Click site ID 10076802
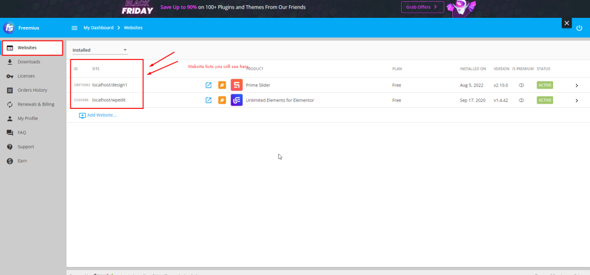This screenshot has height=275, width=590. pyautogui.click(x=82, y=85)
